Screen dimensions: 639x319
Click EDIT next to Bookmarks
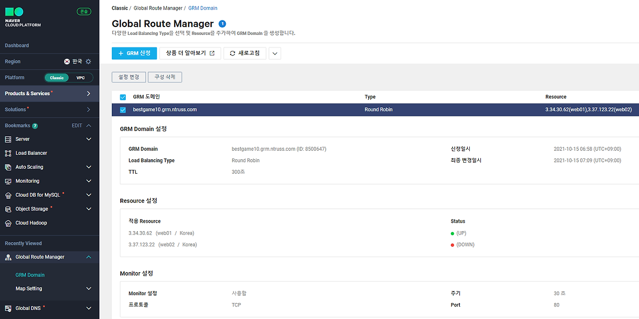[x=77, y=126]
